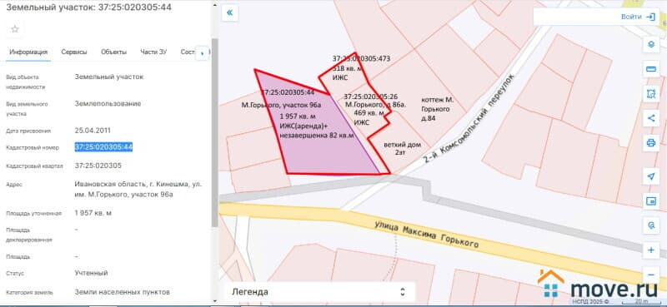Click the status value Учтенный

(91, 273)
